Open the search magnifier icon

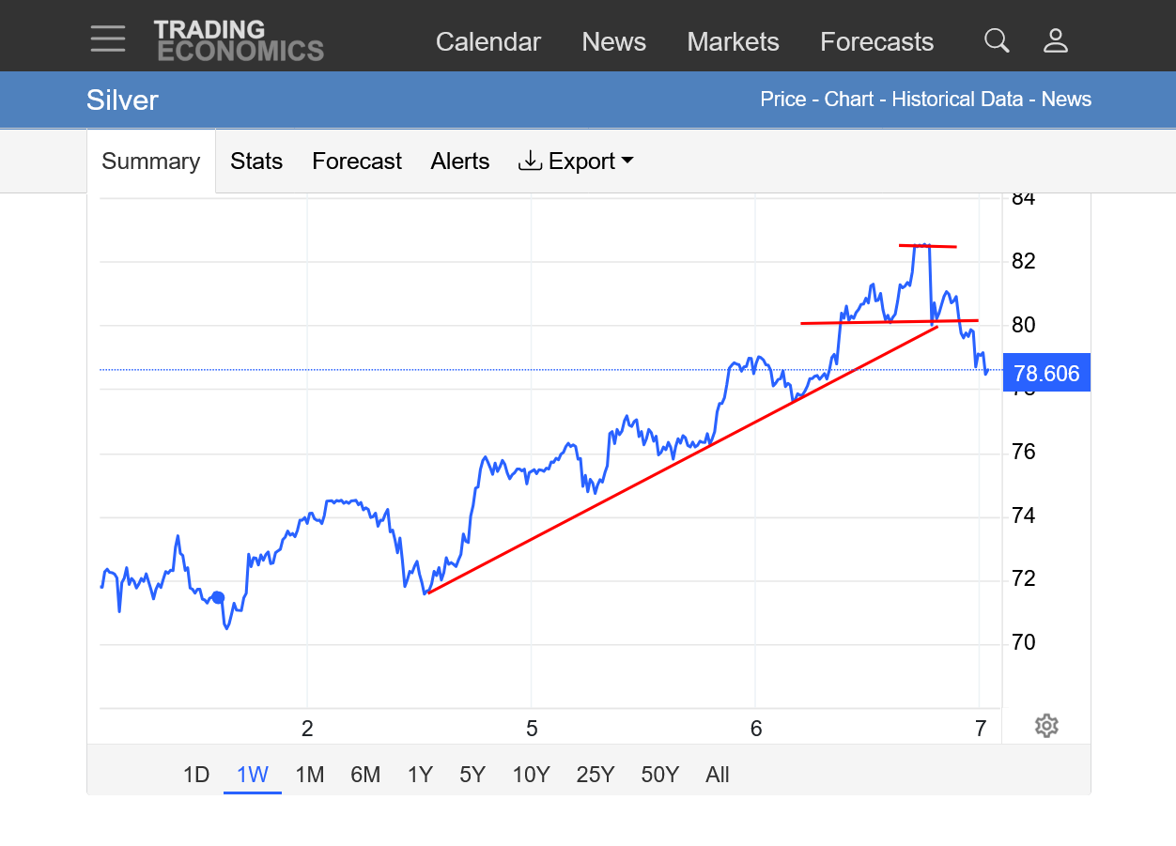[x=996, y=40]
